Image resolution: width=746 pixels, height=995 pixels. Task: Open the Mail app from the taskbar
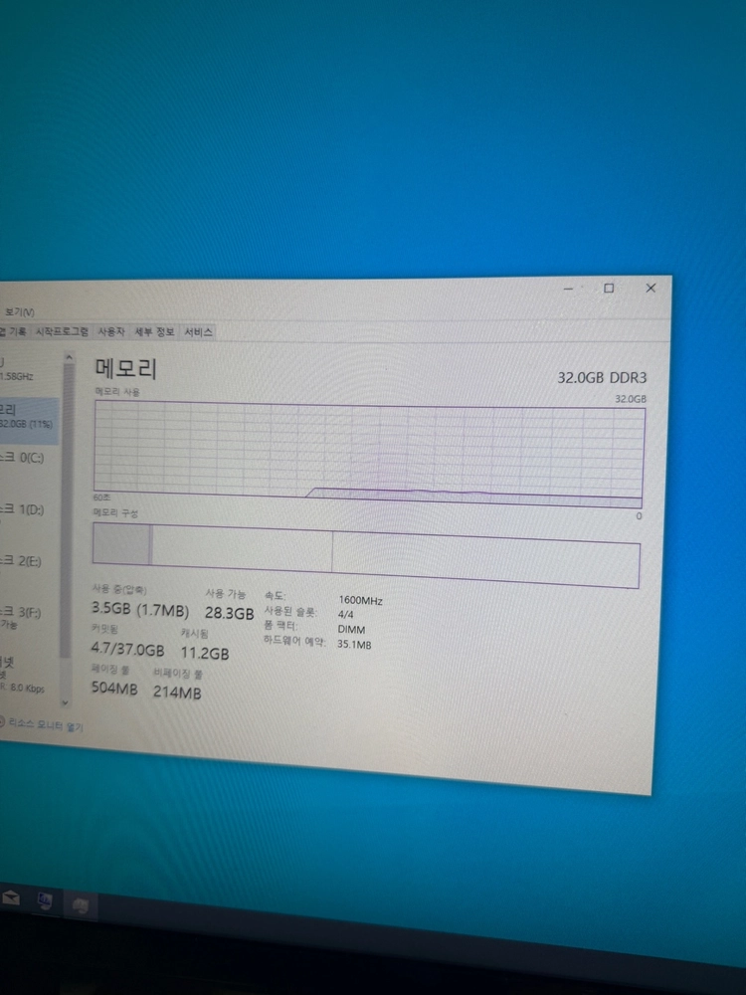[x=10, y=897]
